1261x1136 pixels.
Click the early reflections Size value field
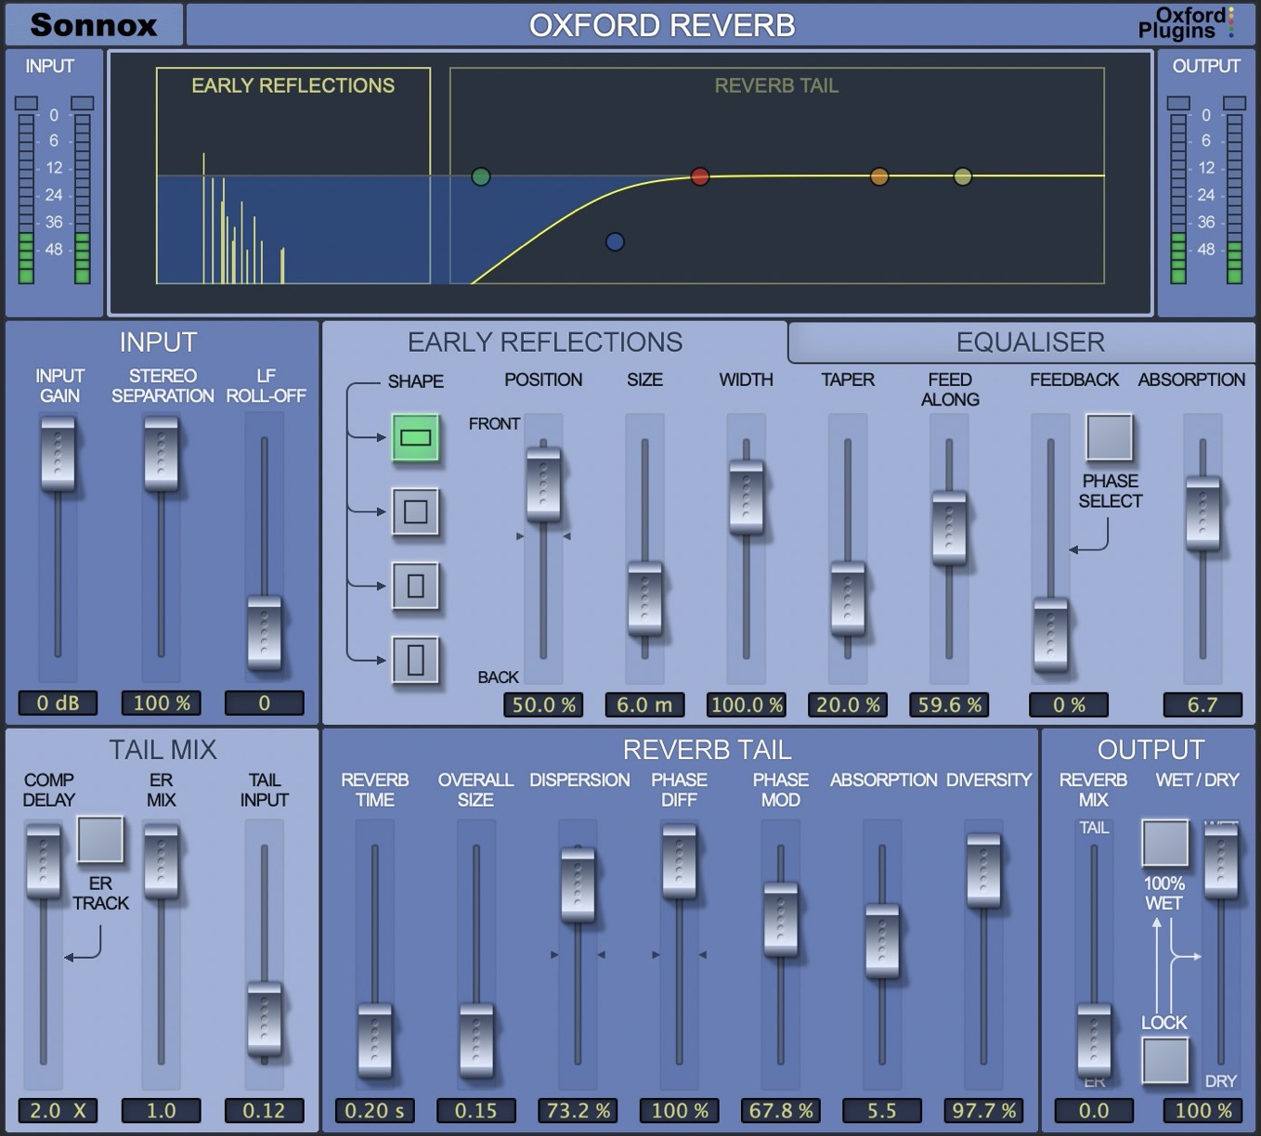pyautogui.click(x=644, y=704)
